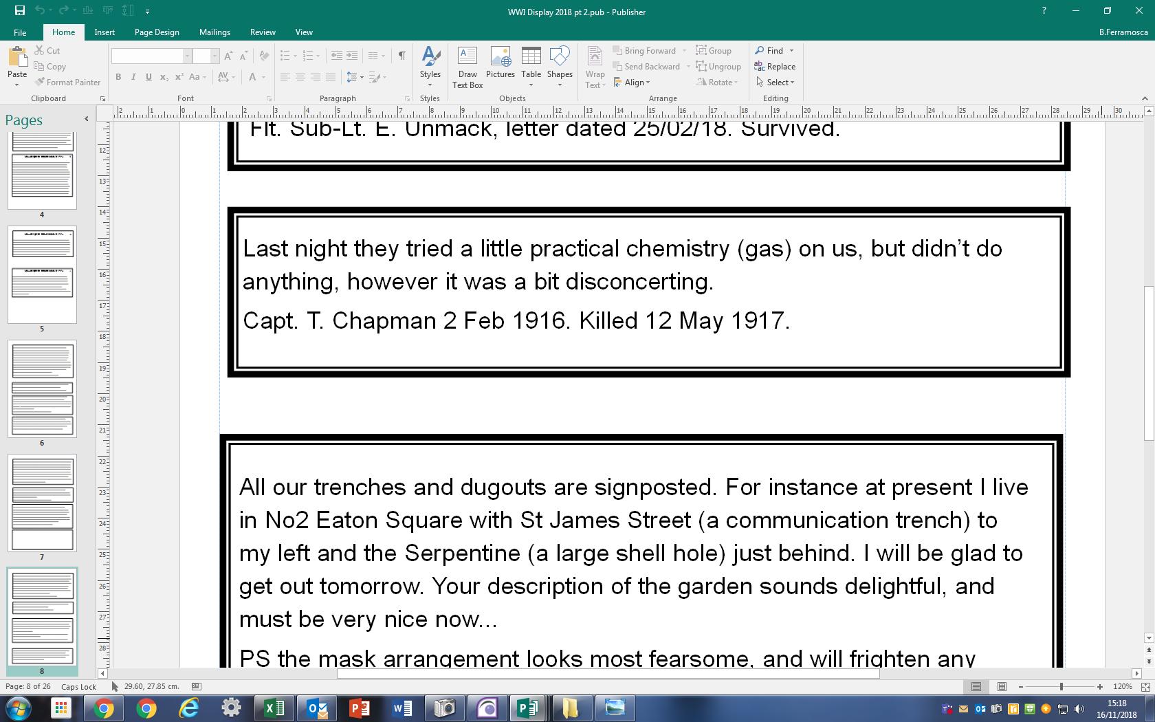Clear all formatting from the text
Image resolution: width=1155 pixels, height=722 pixels.
coord(265,56)
